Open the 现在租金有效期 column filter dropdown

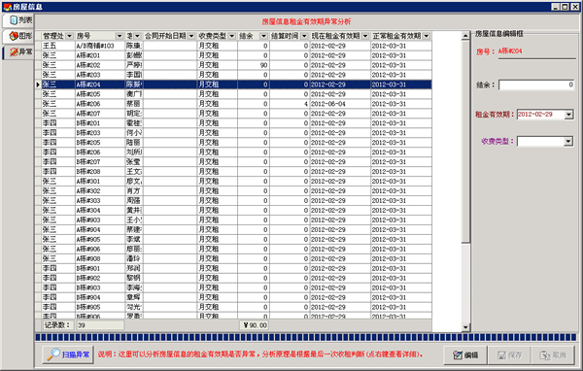point(365,36)
